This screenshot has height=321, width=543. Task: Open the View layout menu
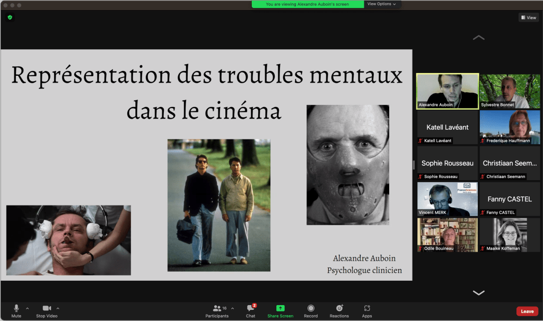(x=528, y=17)
